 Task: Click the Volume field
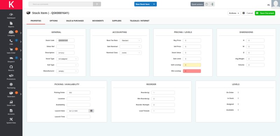point(255,65)
